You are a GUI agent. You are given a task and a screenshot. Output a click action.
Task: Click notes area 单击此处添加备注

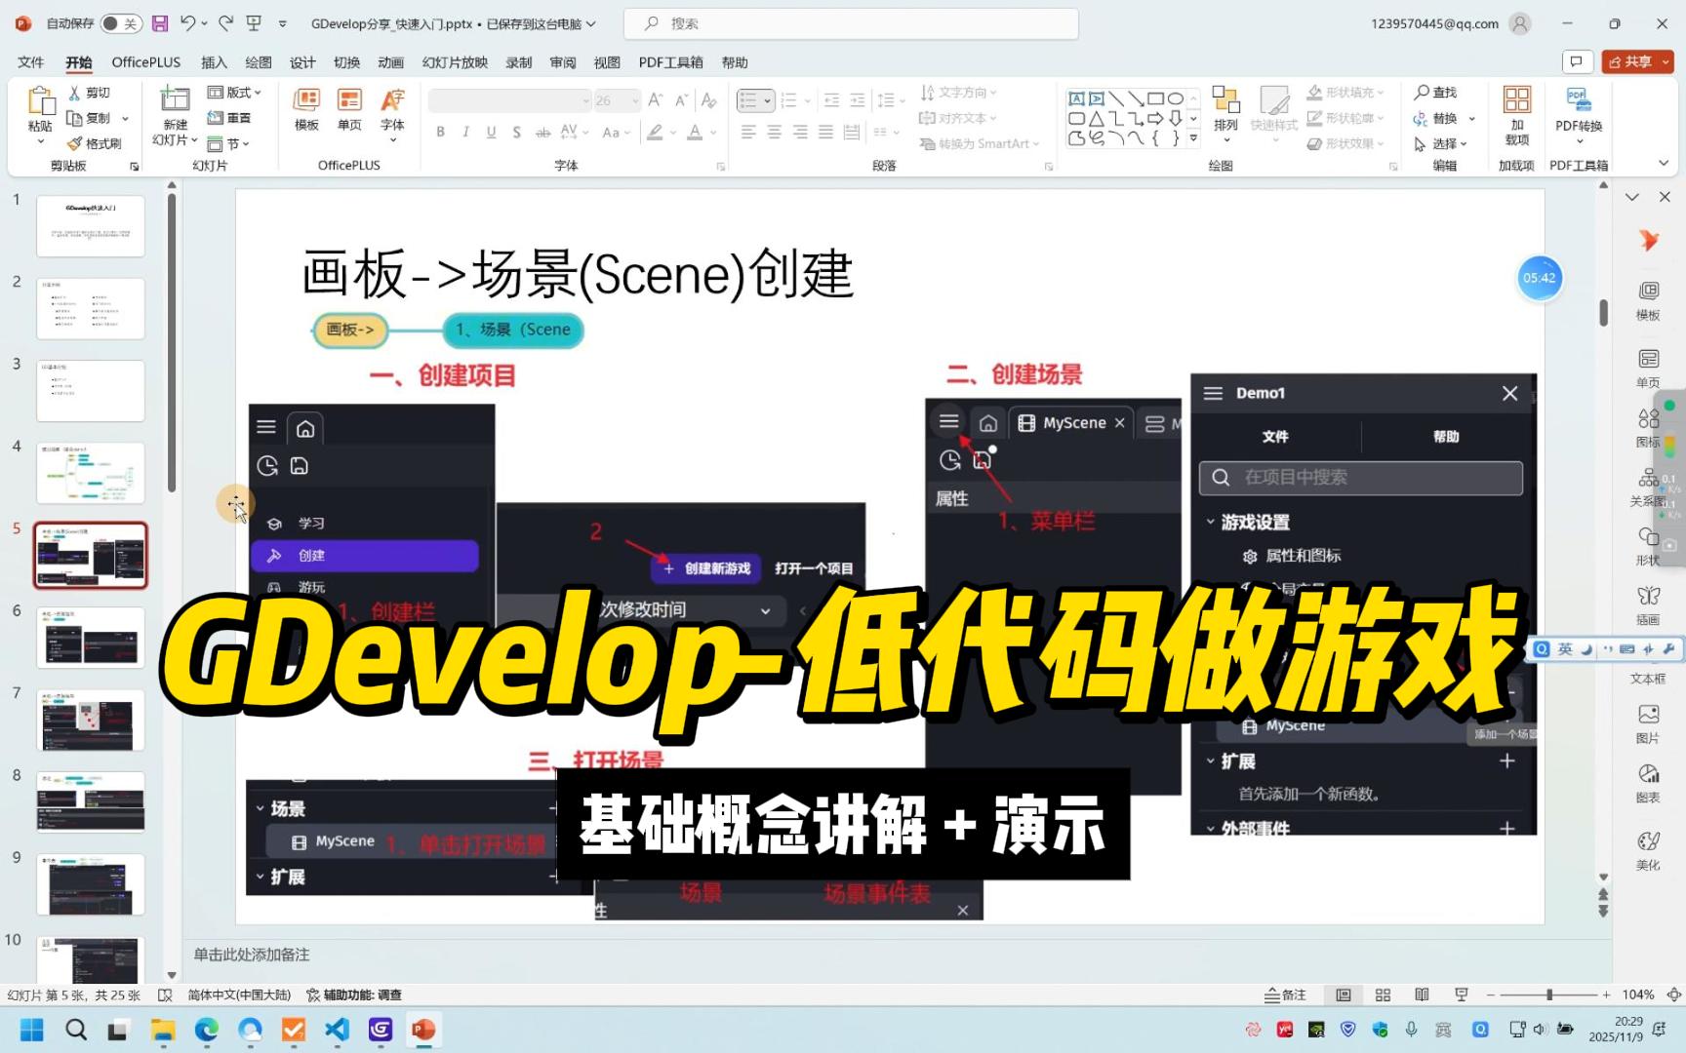click(252, 955)
